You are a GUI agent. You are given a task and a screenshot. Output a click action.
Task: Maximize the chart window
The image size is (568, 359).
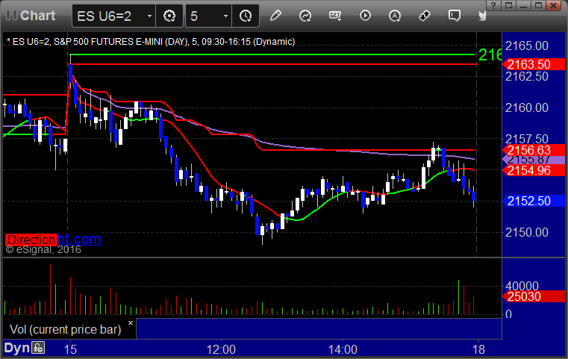click(538, 5)
